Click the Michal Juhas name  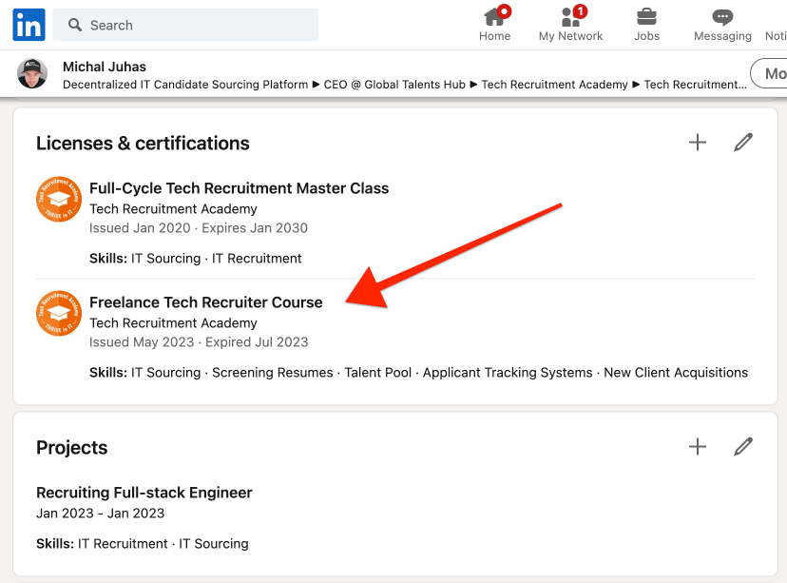click(105, 67)
